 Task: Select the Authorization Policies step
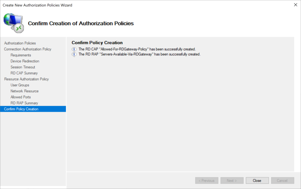click(x=20, y=43)
